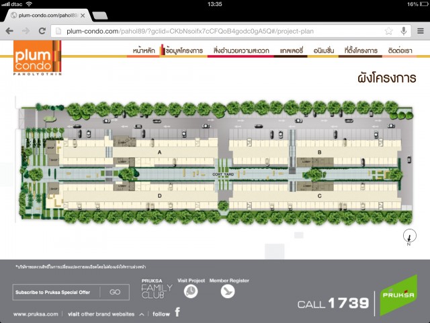This screenshot has width=430, height=323.
Task: Click the green Pruksa logo
Action: [x=398, y=295]
